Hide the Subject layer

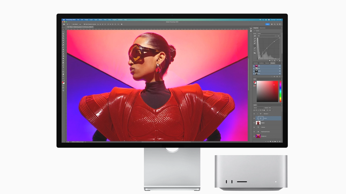click(254, 123)
